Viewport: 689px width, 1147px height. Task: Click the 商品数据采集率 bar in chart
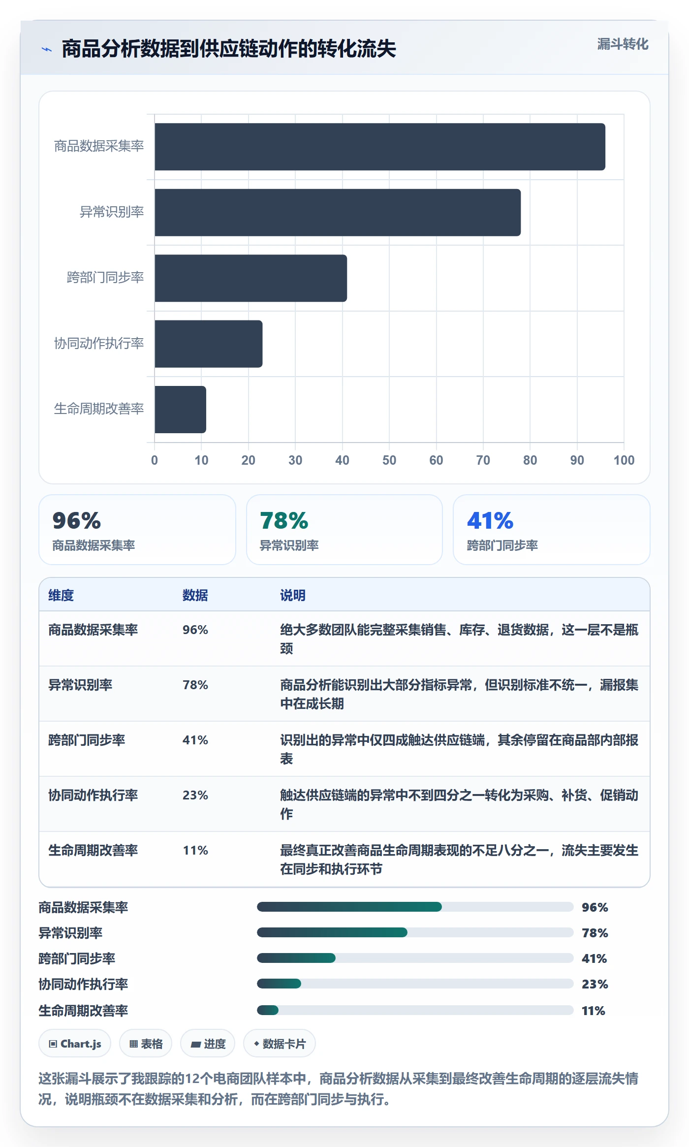[x=380, y=147]
